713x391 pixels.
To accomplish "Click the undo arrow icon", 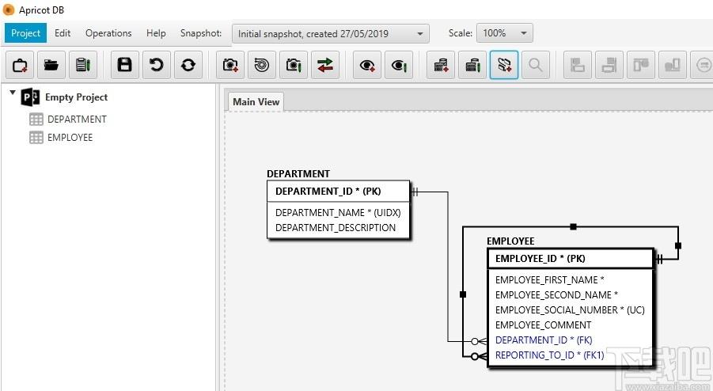I will click(157, 65).
